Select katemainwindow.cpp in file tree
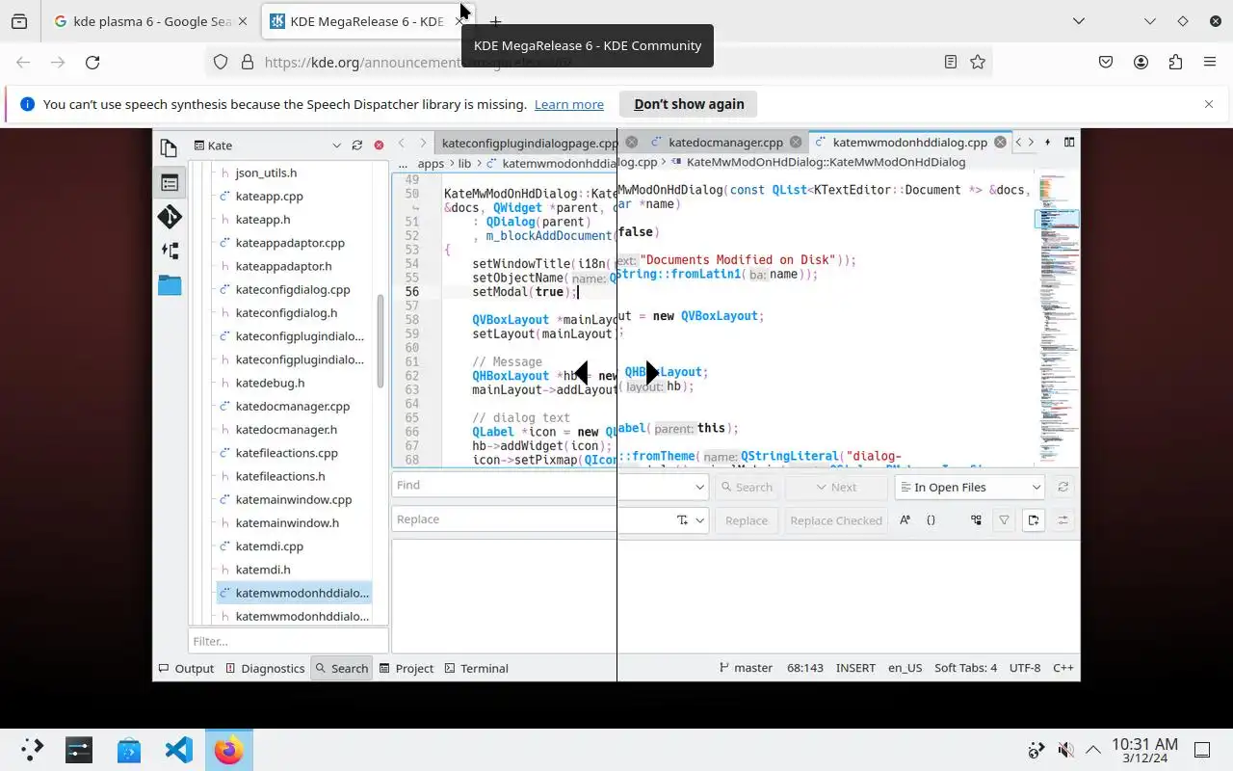The width and height of the screenshot is (1233, 771). (294, 499)
